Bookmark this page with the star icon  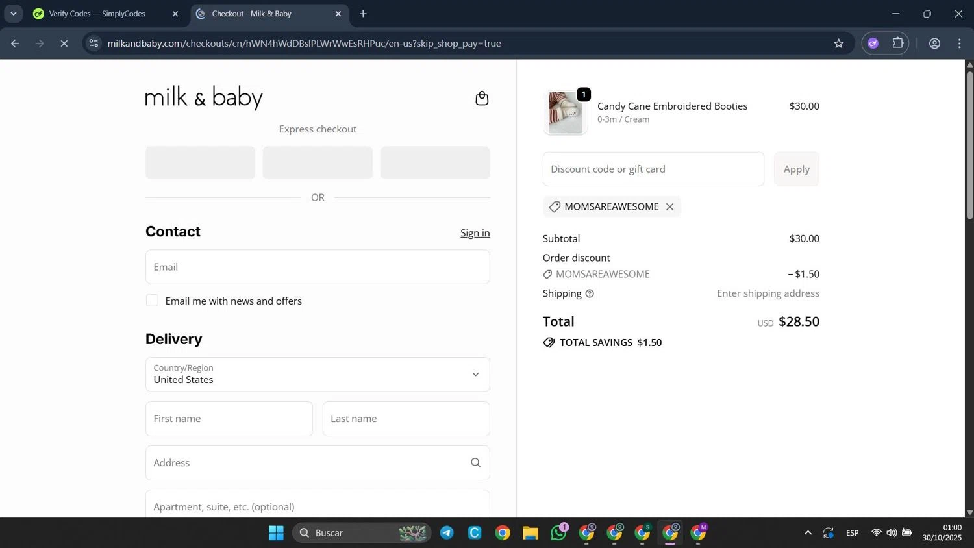click(x=838, y=44)
